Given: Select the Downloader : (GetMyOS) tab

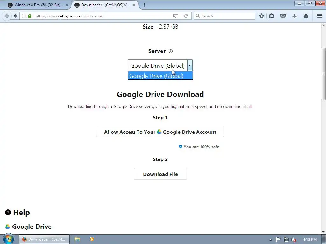Looking at the screenshot, I should click(x=105, y=5).
